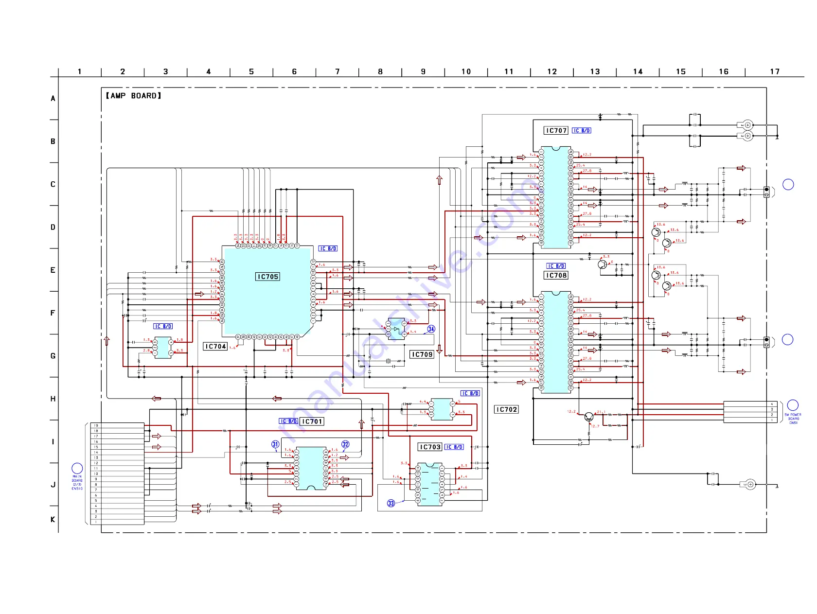Click column header 12

point(552,71)
